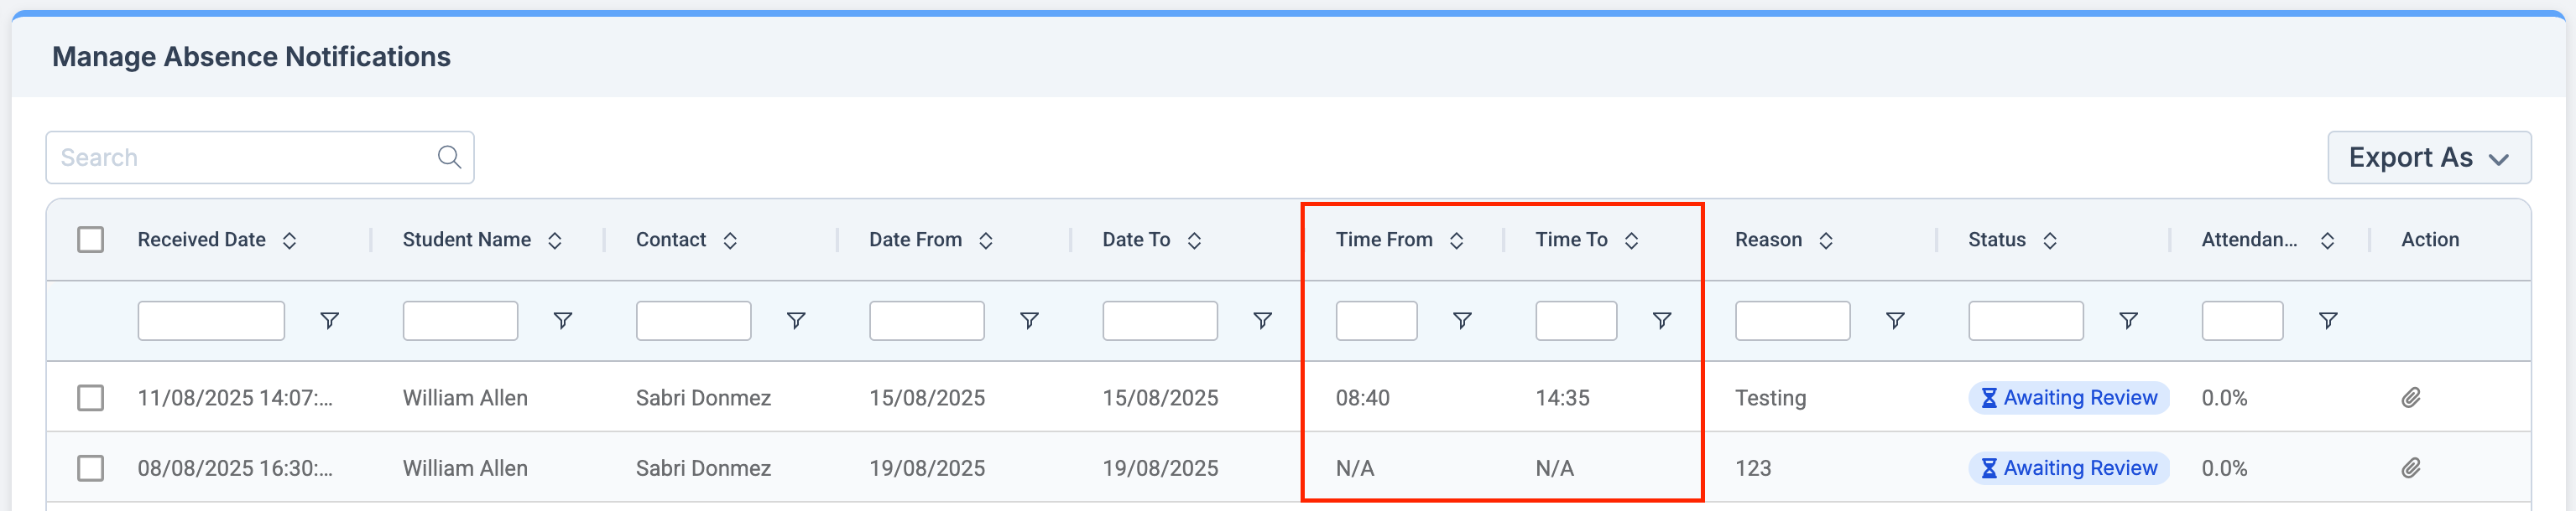Viewport: 2576px width, 511px height.
Task: Open the filter funnel for Contact column
Action: 795,320
